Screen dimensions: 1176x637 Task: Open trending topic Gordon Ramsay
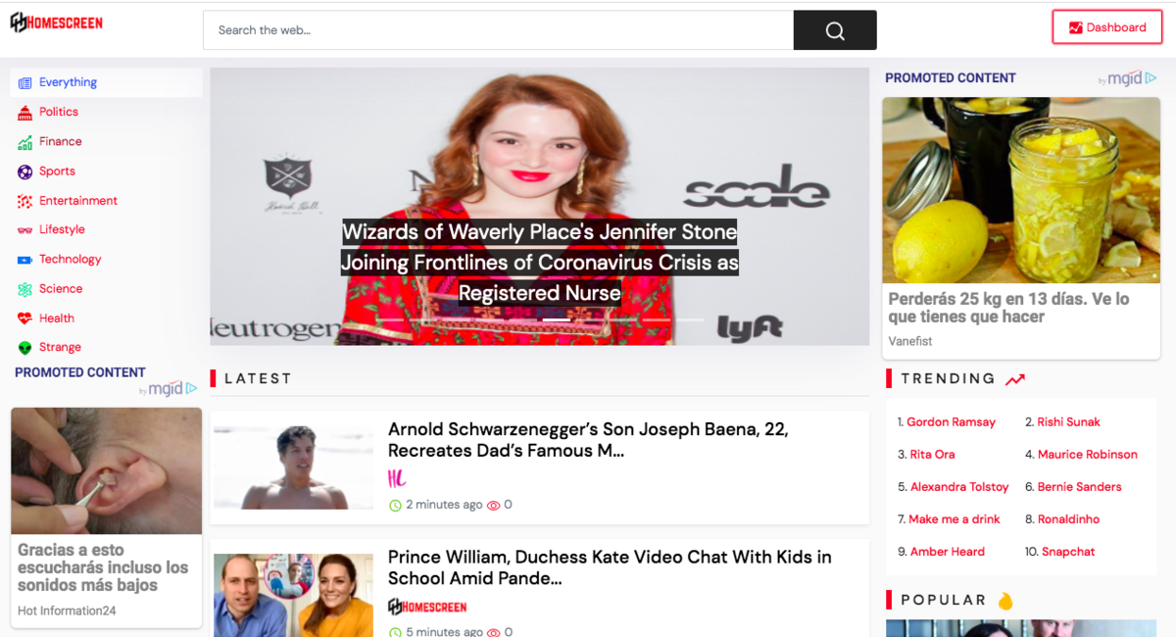951,422
